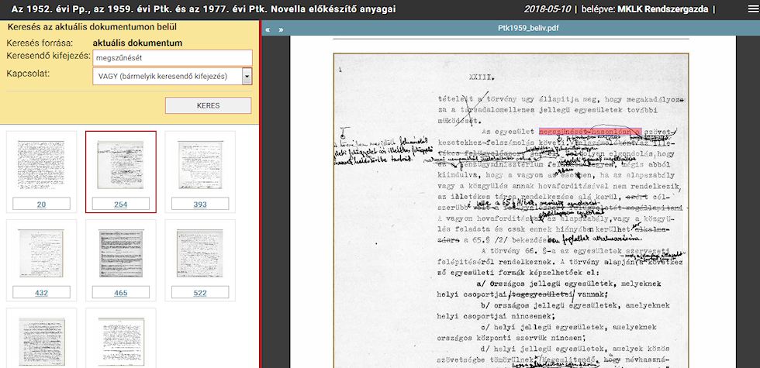760x368 pixels.
Task: Open the hamburger menu icon
Action: point(751,9)
